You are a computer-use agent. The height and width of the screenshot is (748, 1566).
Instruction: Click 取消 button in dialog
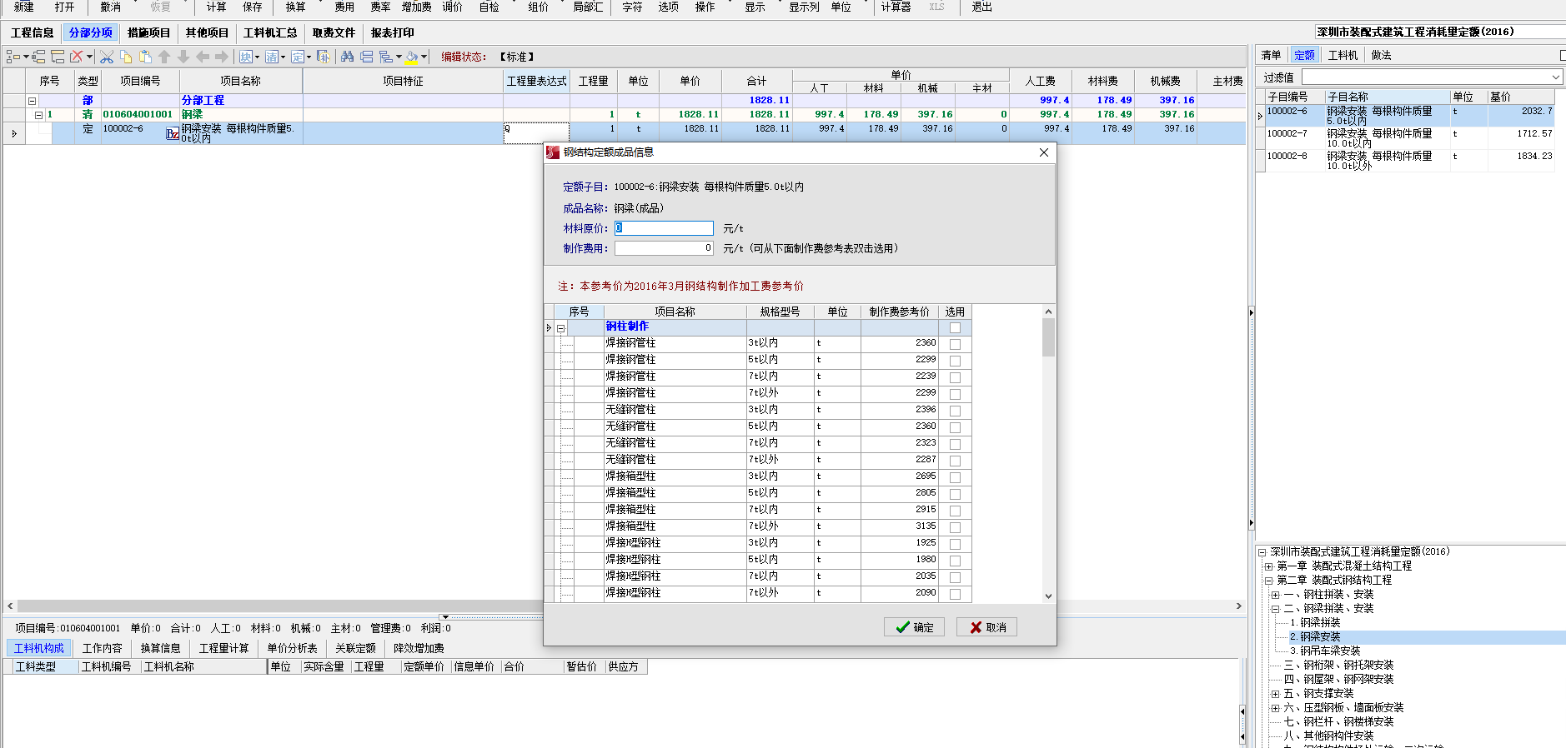987,627
